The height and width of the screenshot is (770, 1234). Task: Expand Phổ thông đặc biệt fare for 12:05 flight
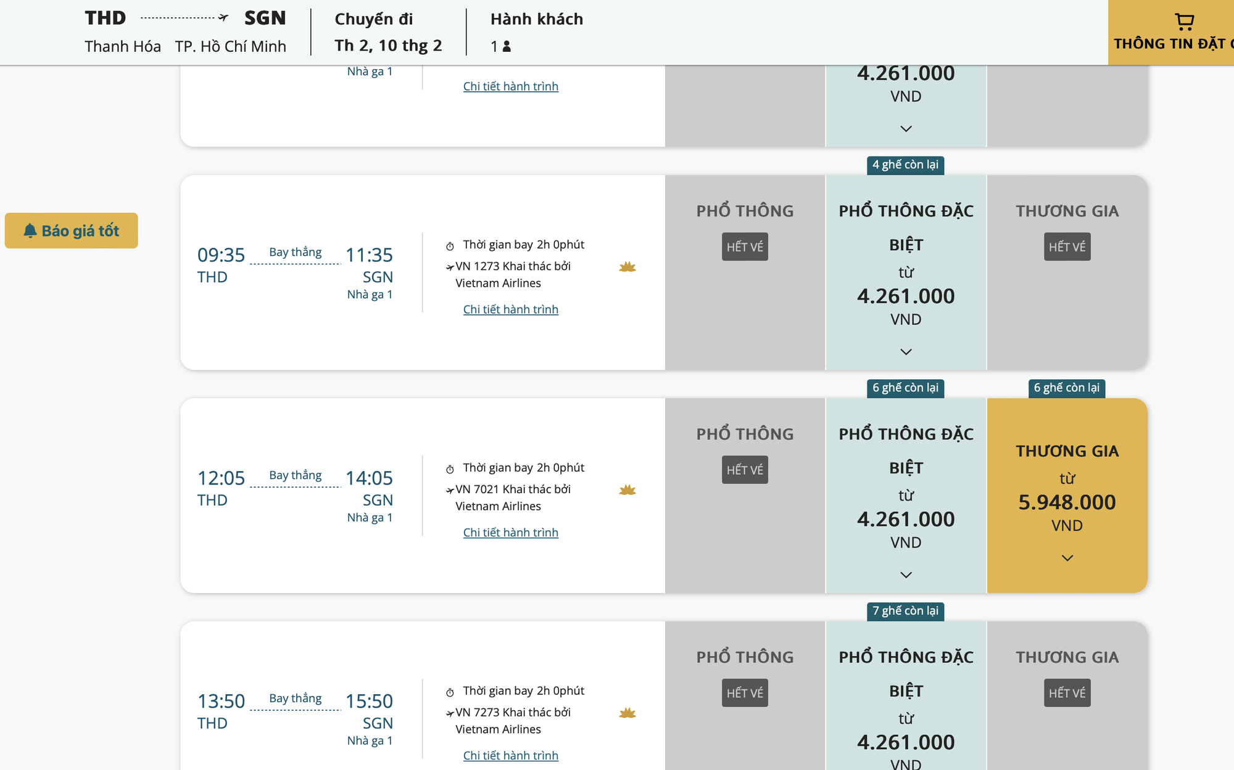click(906, 575)
